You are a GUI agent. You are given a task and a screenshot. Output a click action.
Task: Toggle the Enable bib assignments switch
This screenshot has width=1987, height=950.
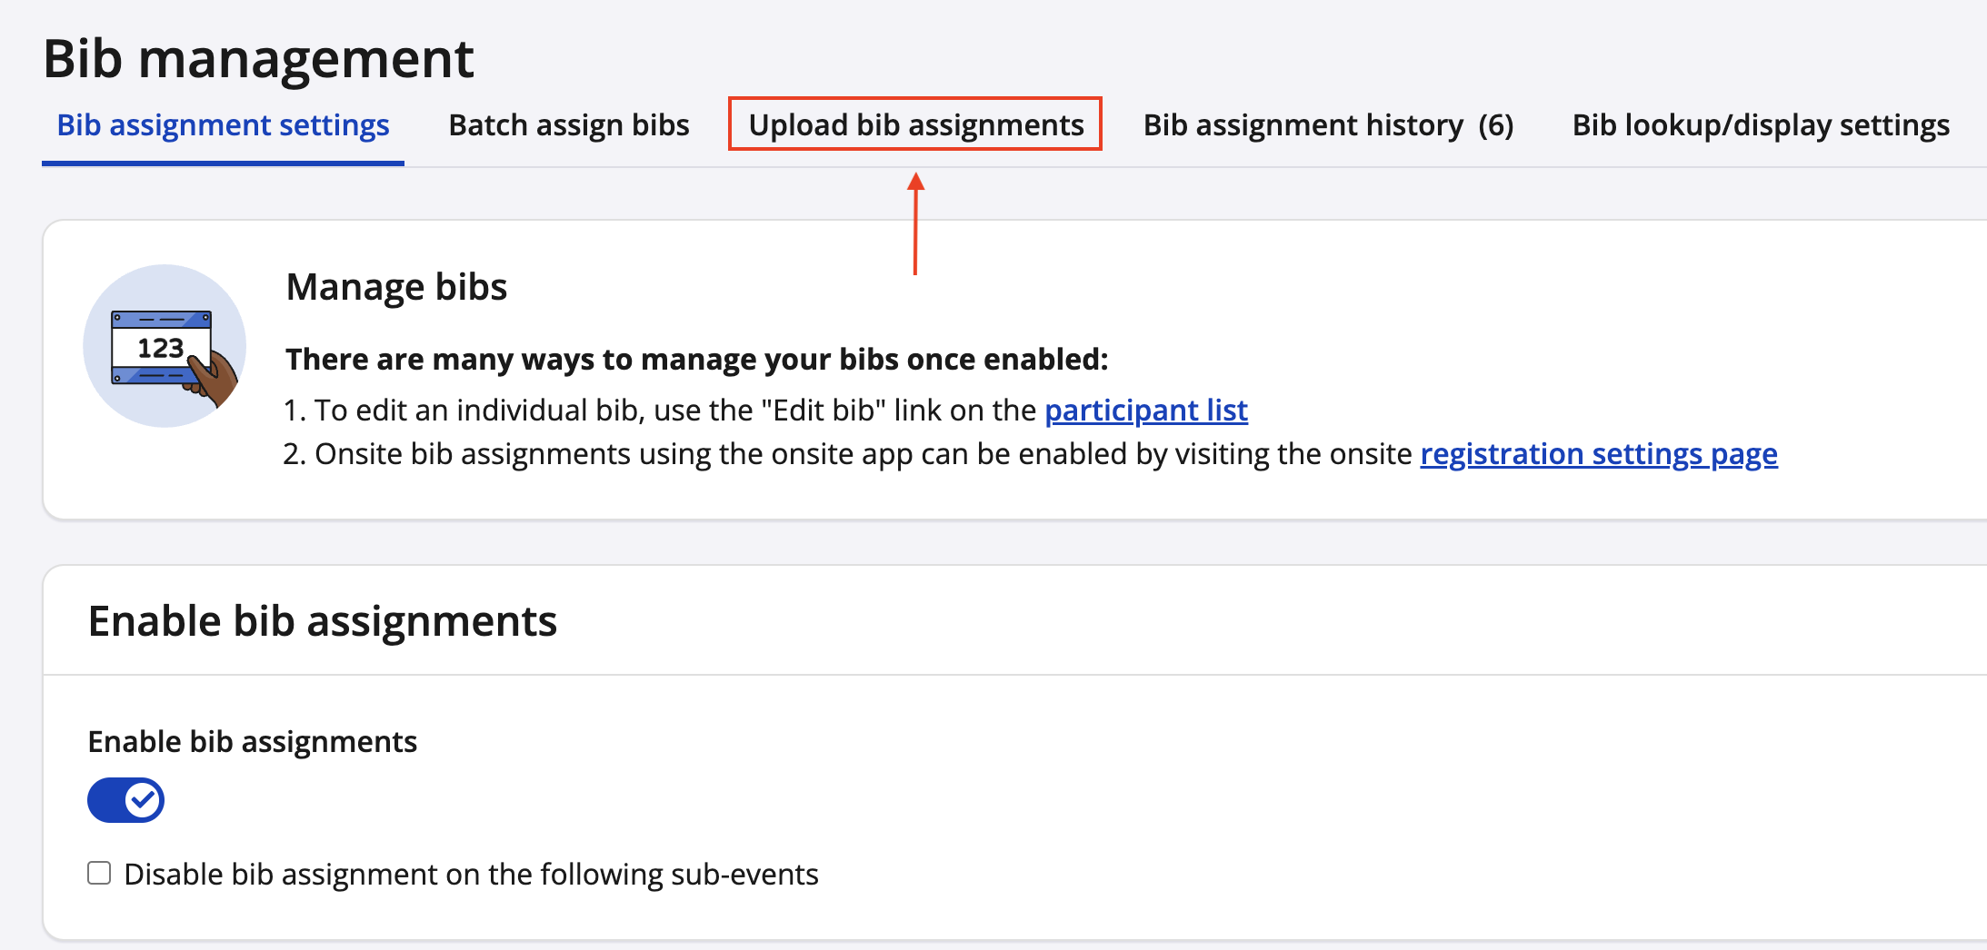125,800
